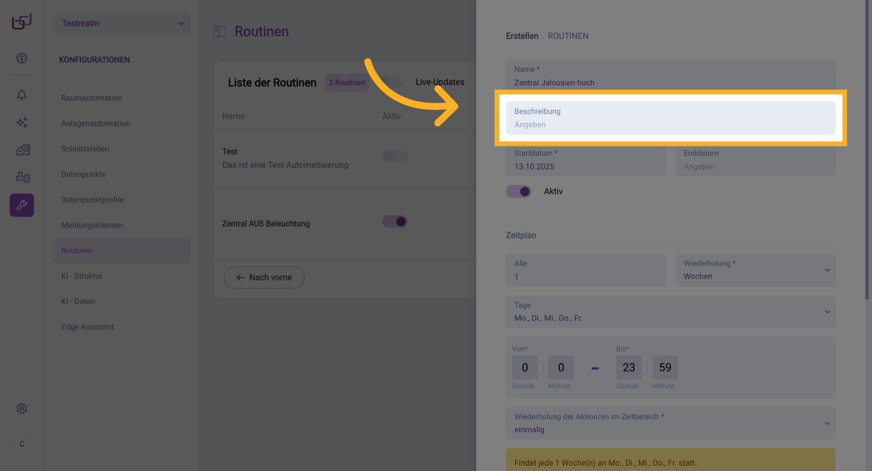Open the Testrealm realm dropdown
The height and width of the screenshot is (471, 872).
122,23
